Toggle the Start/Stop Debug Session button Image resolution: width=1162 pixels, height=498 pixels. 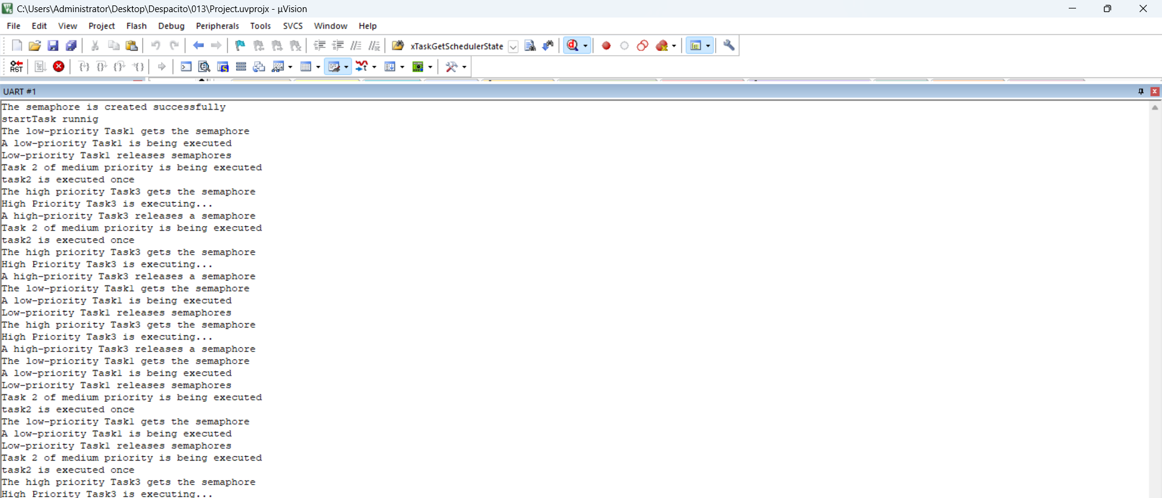(573, 45)
